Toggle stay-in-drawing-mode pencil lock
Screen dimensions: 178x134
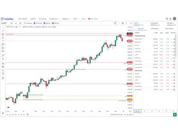[x=3, y=67]
